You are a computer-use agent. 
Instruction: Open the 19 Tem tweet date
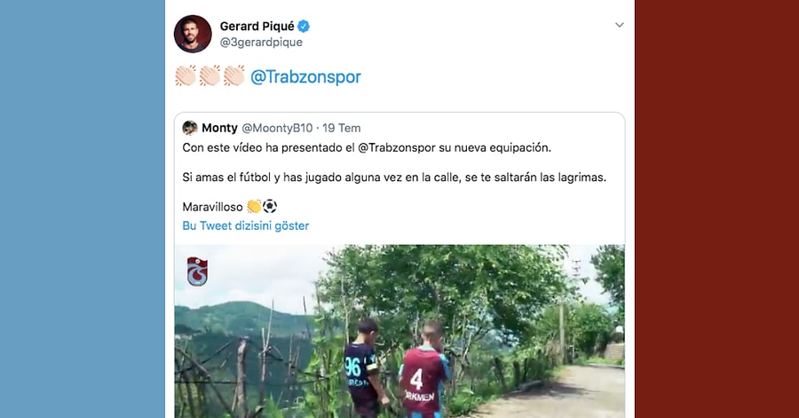pos(342,128)
